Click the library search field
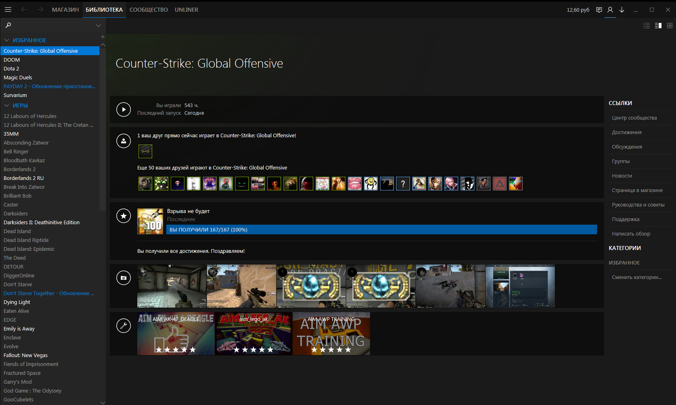Screen dimensions: 676x405 (52, 25)
